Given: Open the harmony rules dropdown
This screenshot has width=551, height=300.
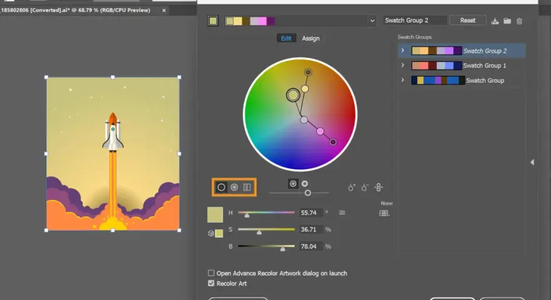Looking at the screenshot, I should (x=372, y=21).
